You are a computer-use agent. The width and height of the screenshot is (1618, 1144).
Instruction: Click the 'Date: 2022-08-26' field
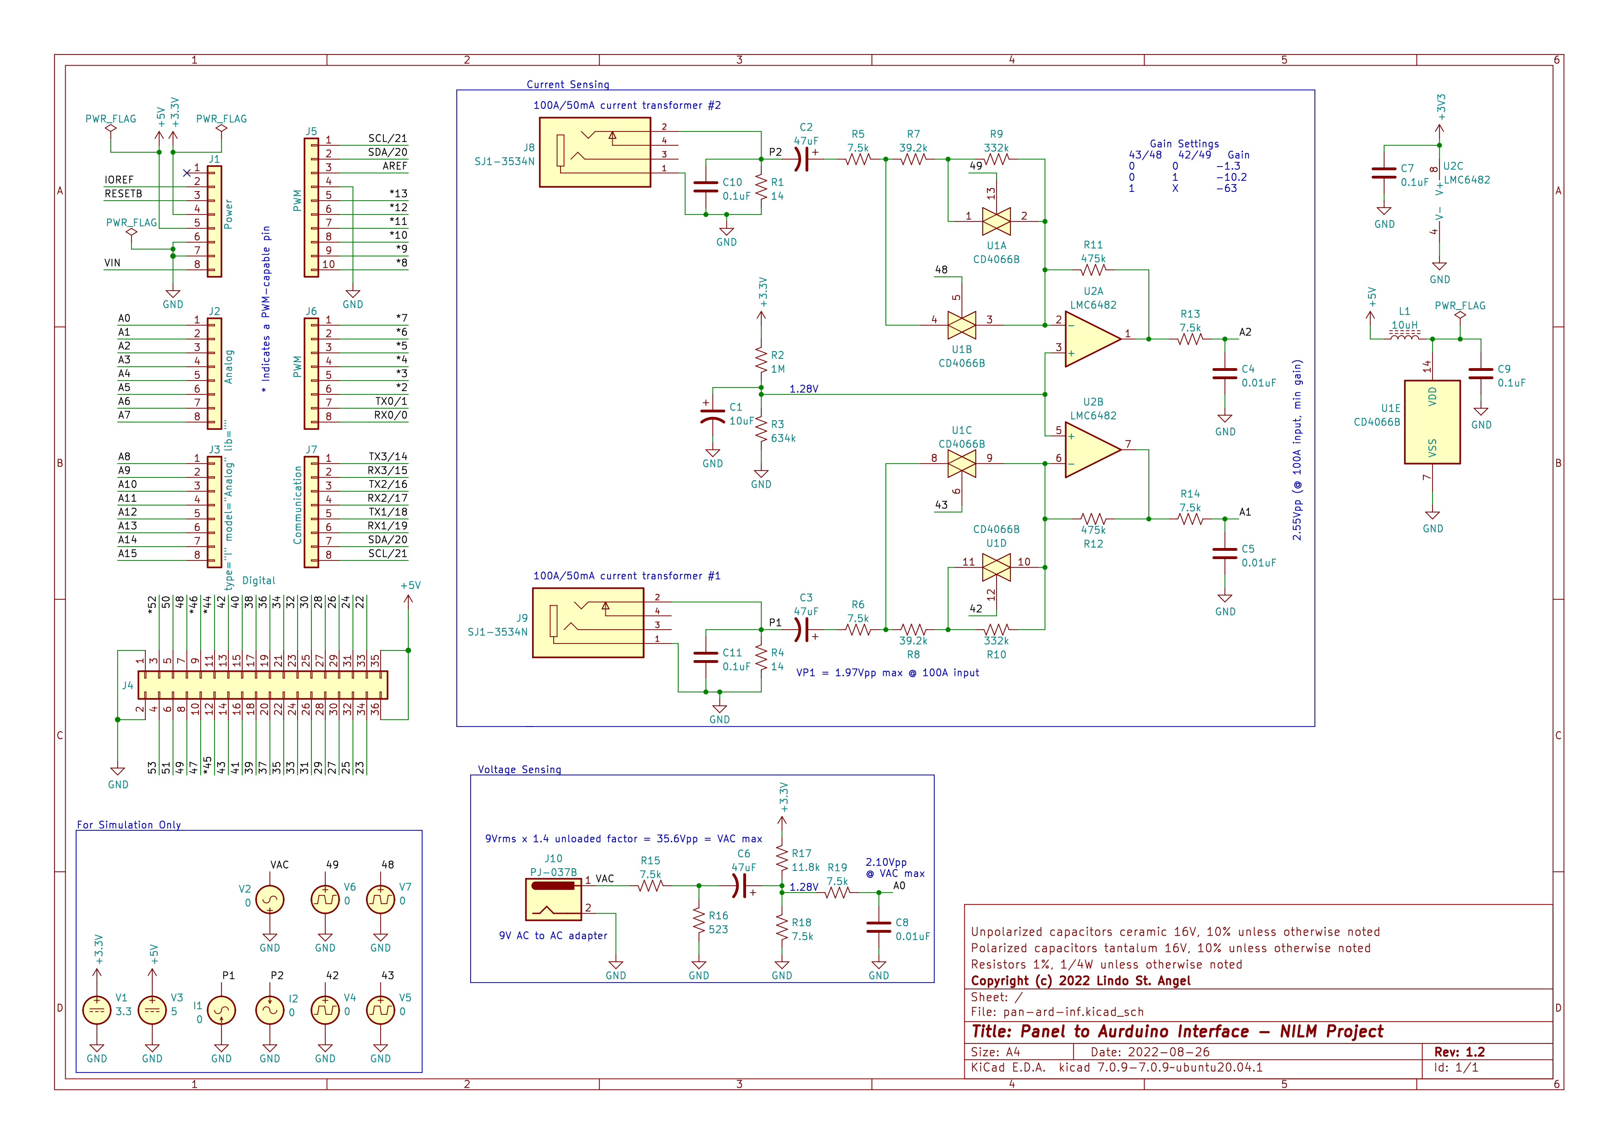click(1150, 1052)
